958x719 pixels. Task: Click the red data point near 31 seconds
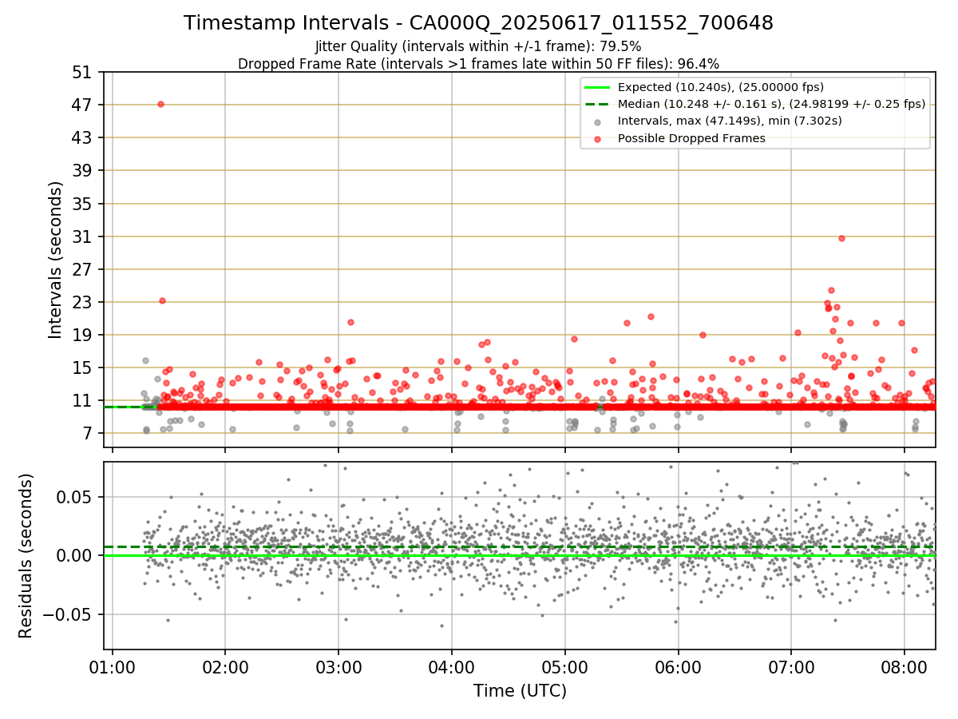841,238
